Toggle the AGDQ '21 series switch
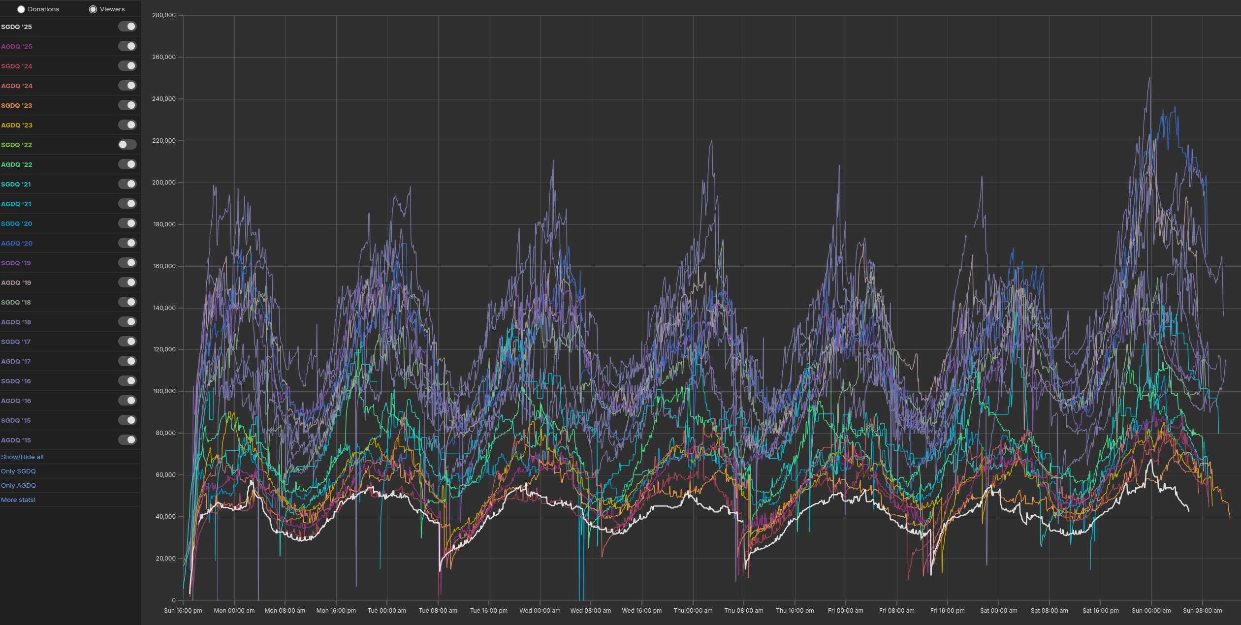 click(x=127, y=204)
